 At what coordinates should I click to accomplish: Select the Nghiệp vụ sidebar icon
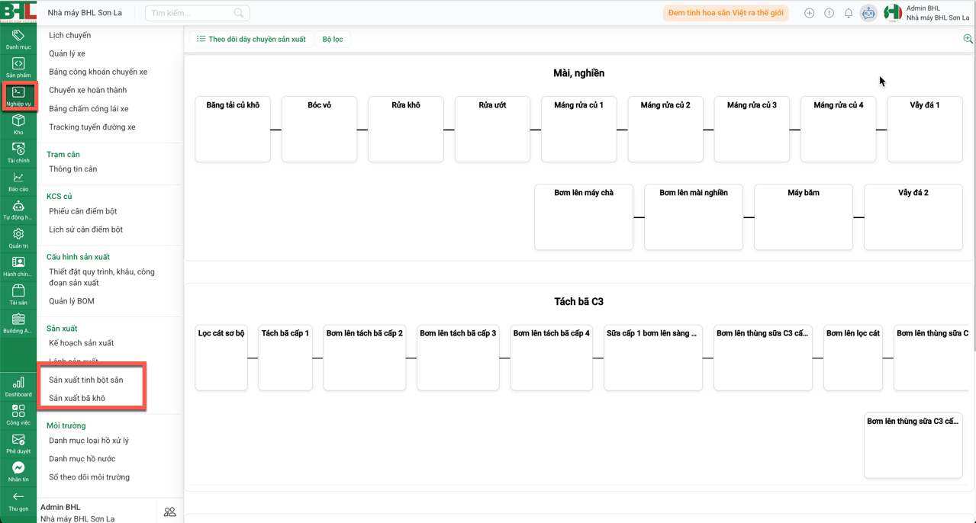(x=18, y=96)
